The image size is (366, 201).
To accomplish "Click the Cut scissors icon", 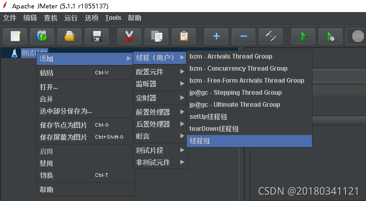I will (129, 36).
